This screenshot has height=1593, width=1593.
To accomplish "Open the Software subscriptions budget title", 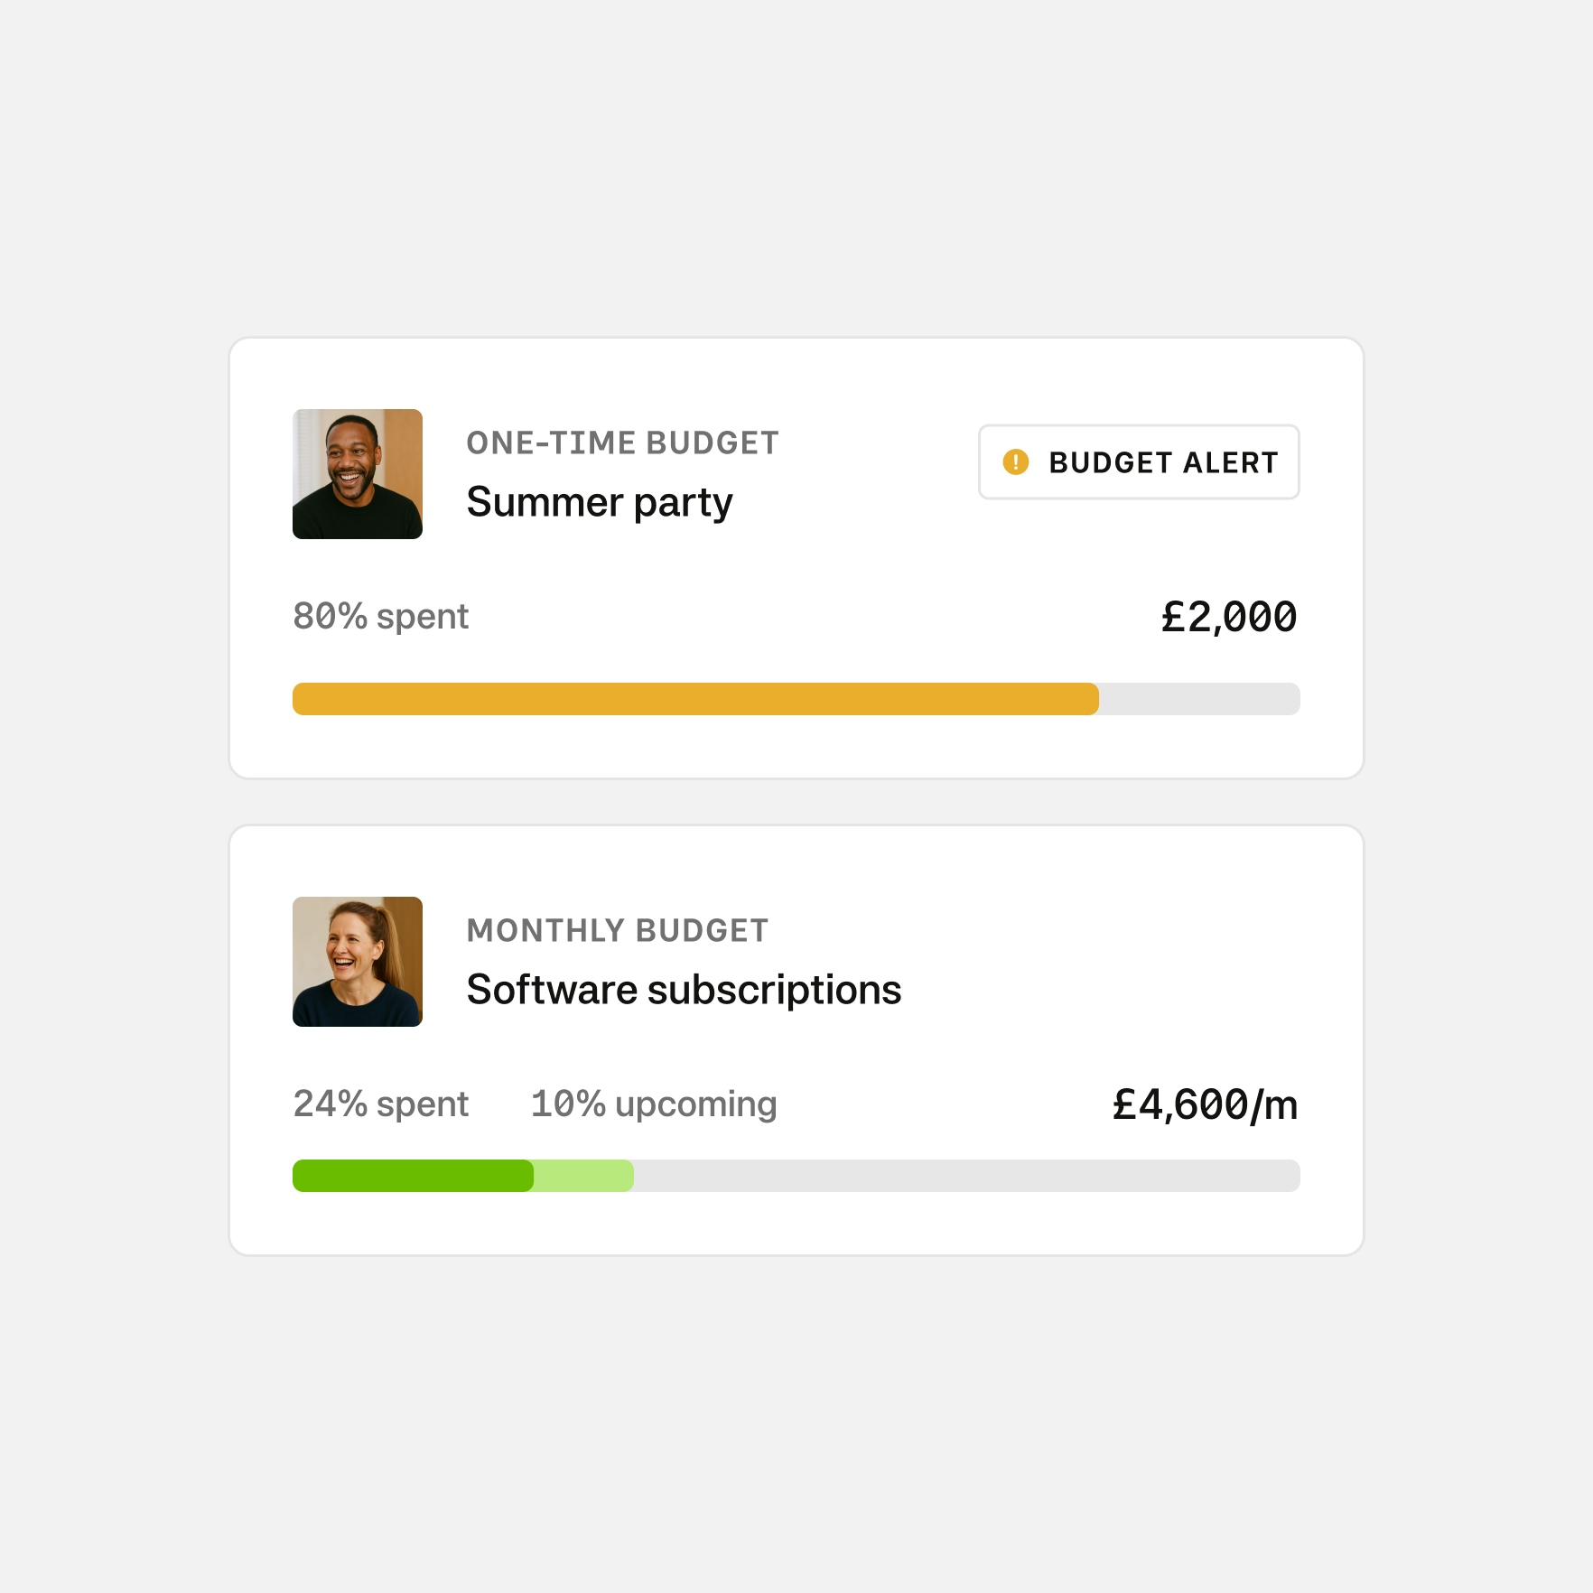I will 684,990.
